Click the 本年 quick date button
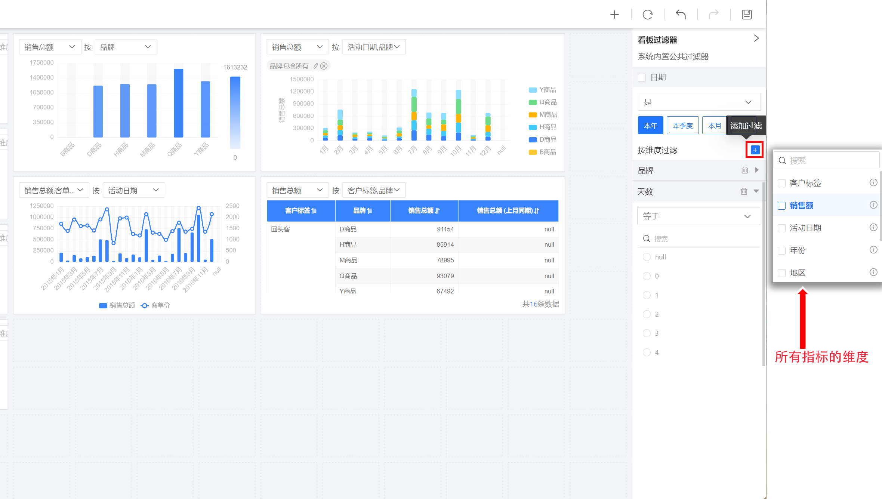 pyautogui.click(x=650, y=126)
